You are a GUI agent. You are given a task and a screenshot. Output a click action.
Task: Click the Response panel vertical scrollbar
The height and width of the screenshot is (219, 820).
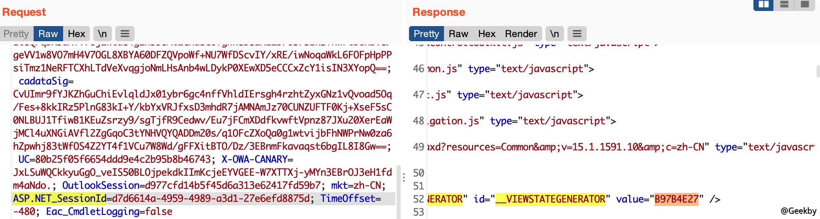pos(818,71)
